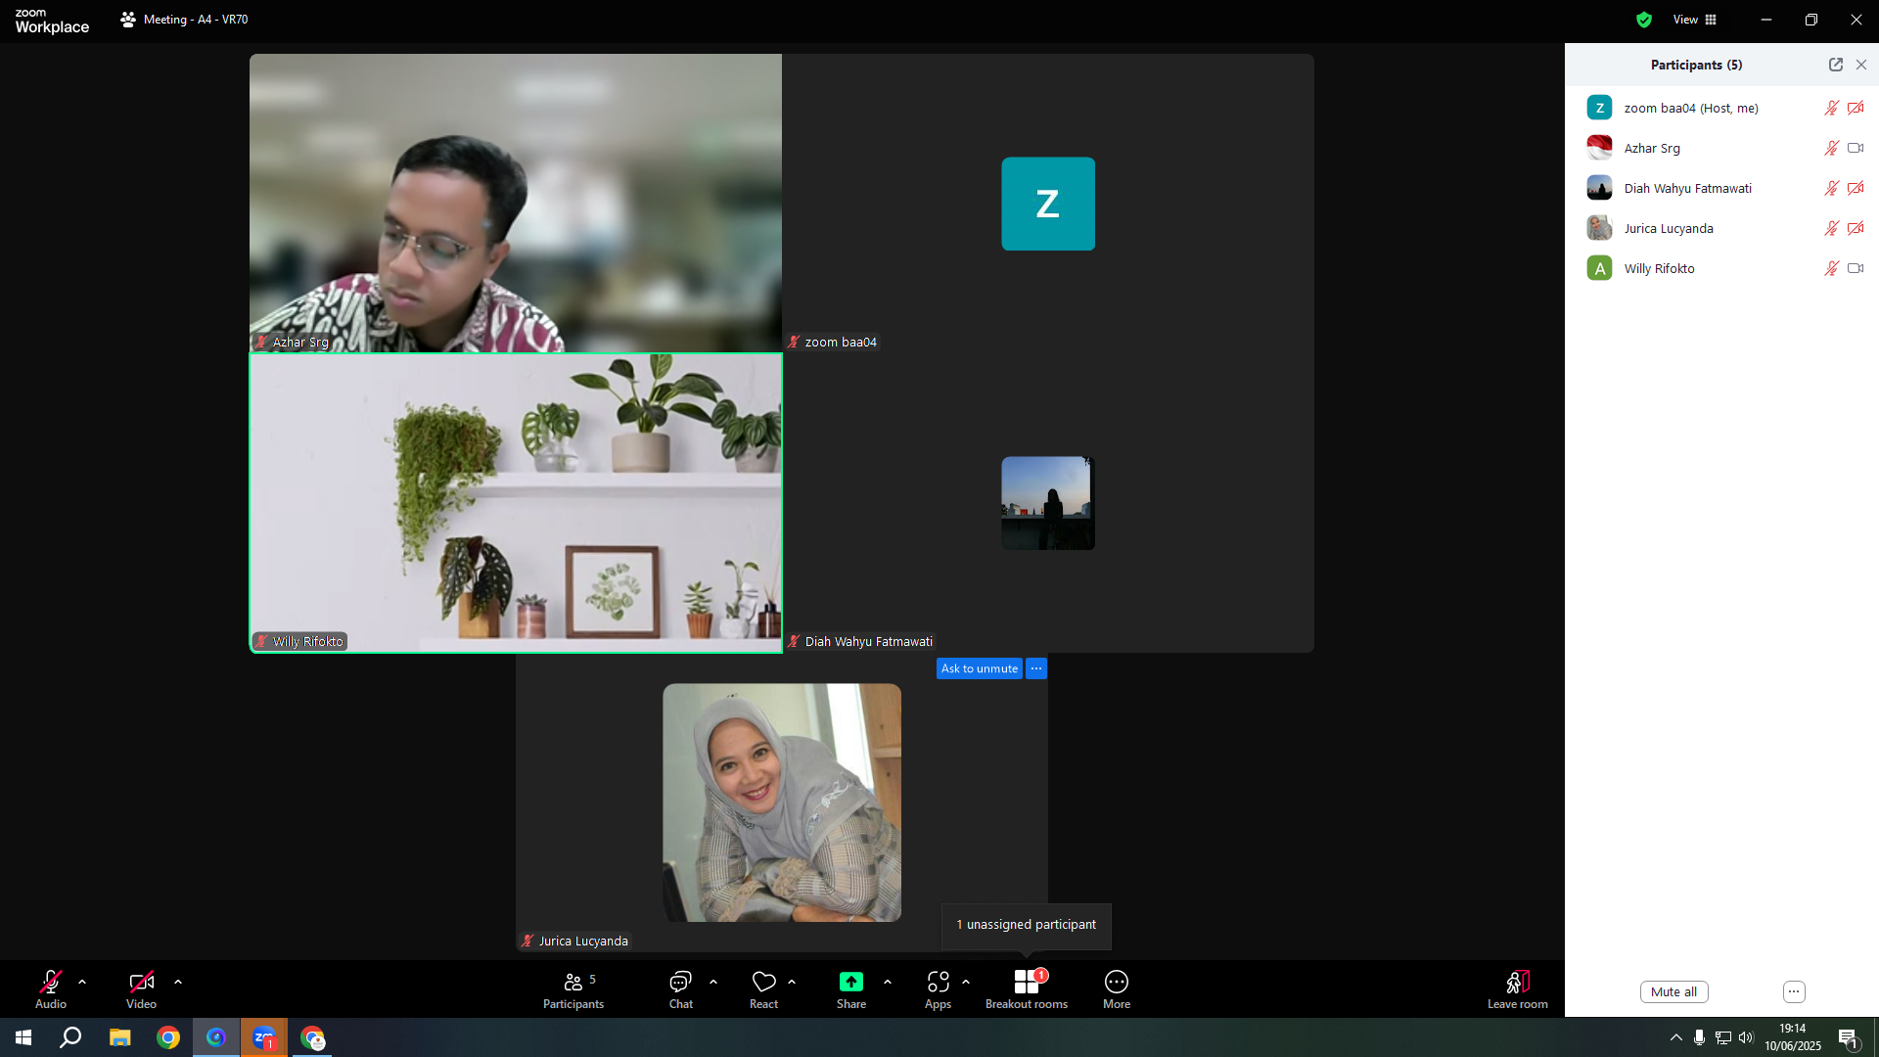Open the More options menu in toolbar
1879x1057 pixels.
coord(1117,988)
